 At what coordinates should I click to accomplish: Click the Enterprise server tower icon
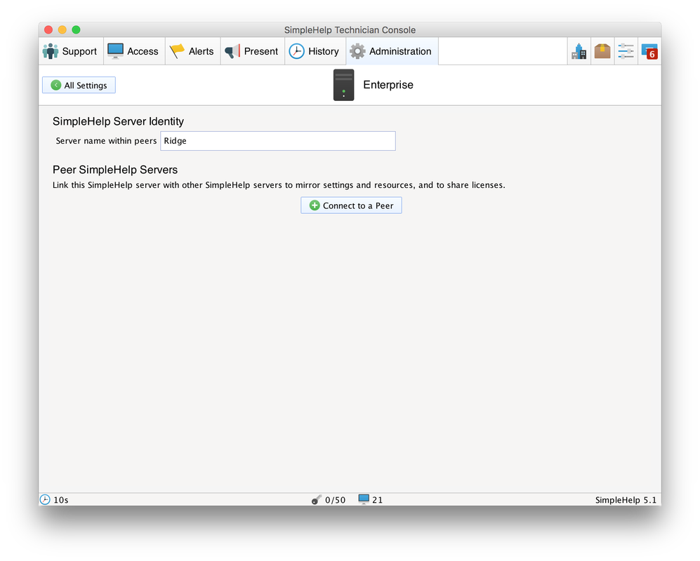[344, 85]
